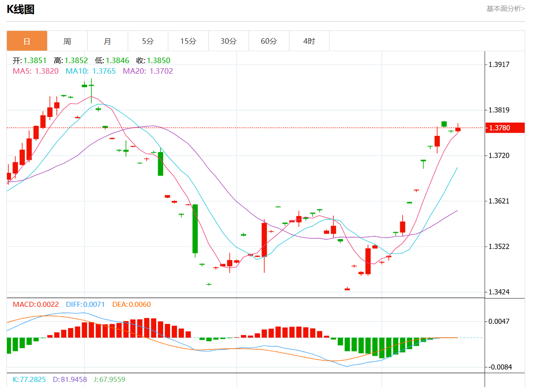Click the DEA: 0.0060 label
This screenshot has width=533, height=387.
point(131,305)
